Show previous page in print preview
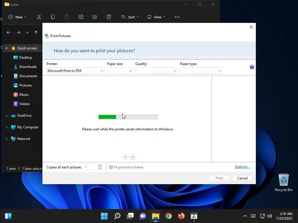298x223 pixels. tap(125, 157)
